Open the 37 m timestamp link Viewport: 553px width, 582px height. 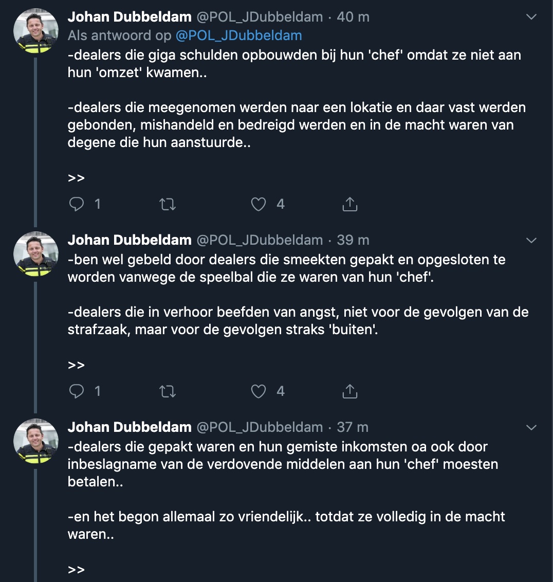click(x=353, y=427)
